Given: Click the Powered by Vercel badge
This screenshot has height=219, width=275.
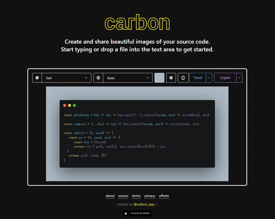Looking at the screenshot, I should click(137, 213).
